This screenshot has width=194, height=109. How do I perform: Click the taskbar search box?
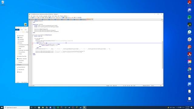[x=17, y=107]
